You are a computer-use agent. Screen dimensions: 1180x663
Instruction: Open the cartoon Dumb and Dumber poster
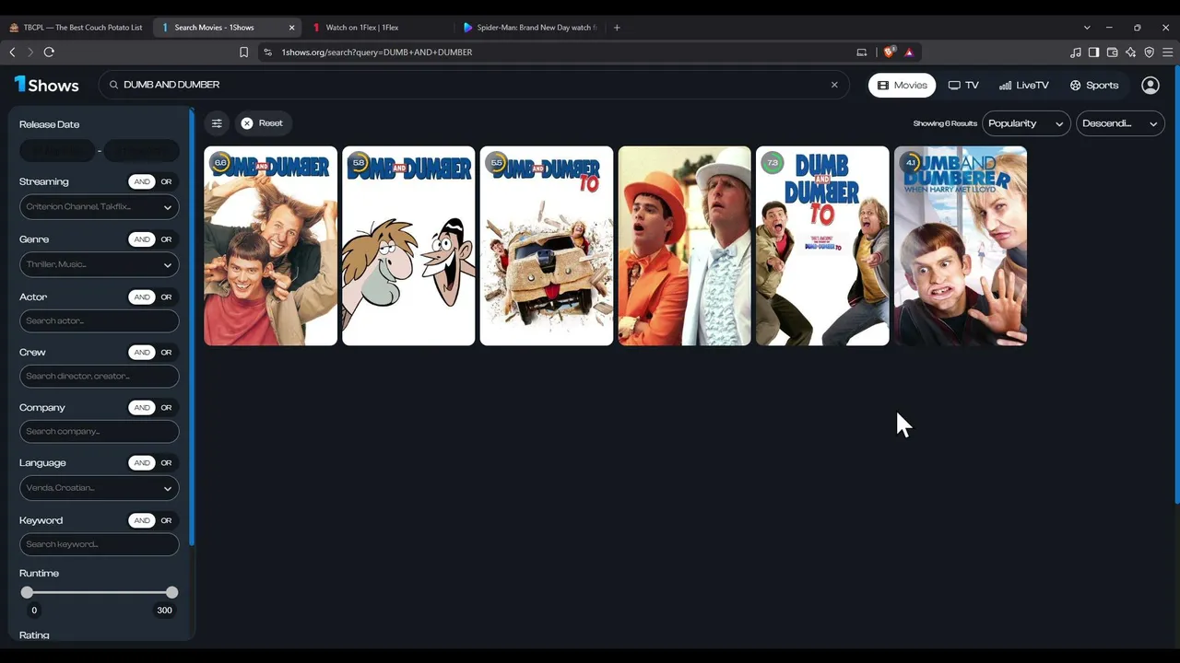pos(408,246)
